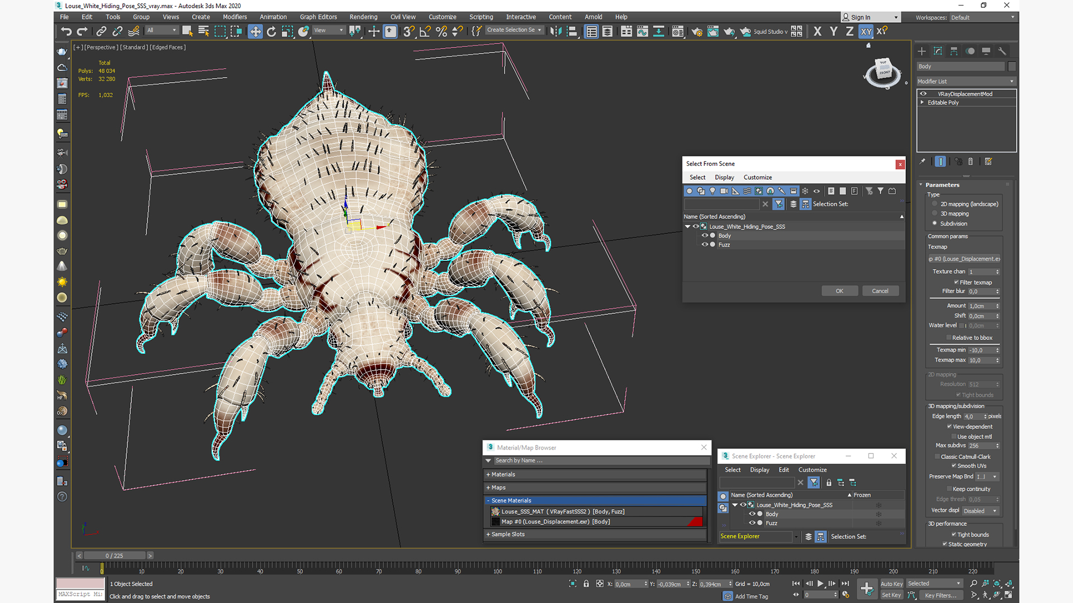Activate the Select and Move tool

[x=255, y=31]
